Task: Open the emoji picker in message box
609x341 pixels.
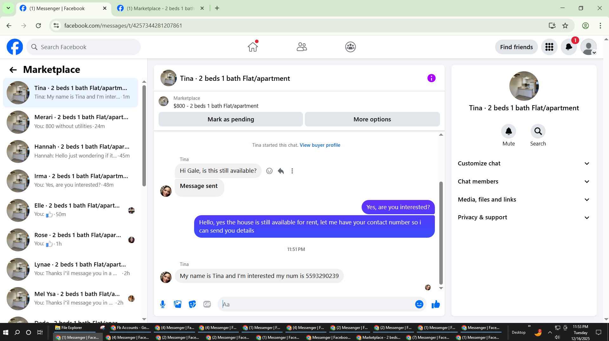Action: point(419,304)
